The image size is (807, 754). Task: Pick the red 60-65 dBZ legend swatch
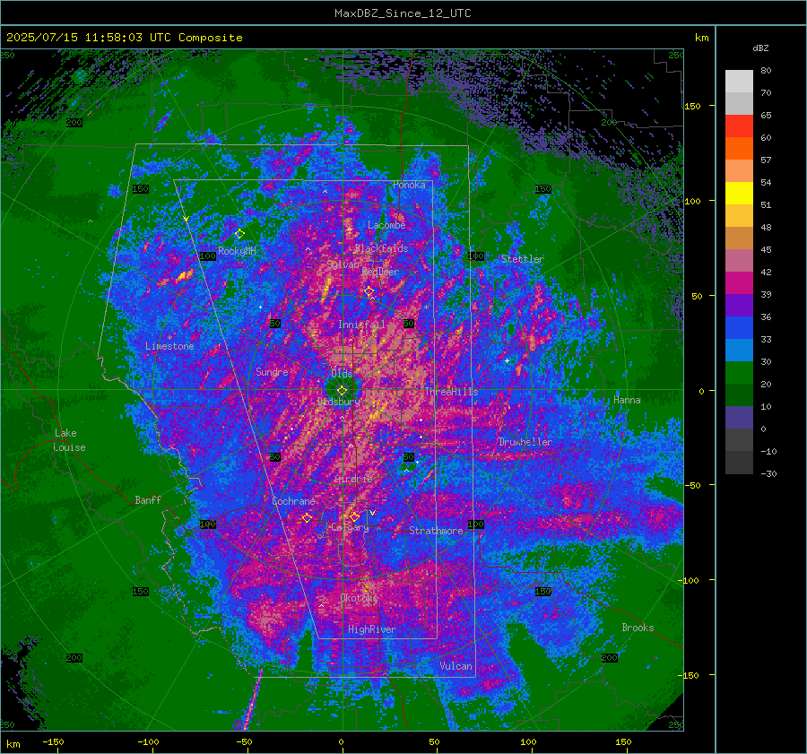(x=739, y=126)
